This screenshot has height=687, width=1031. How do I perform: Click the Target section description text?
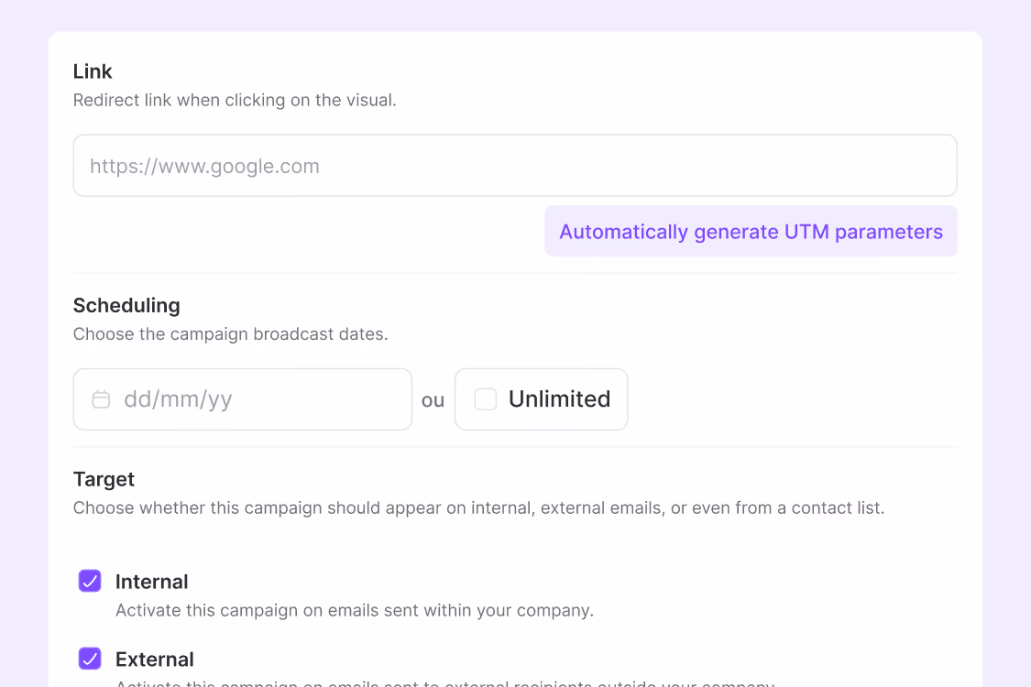pos(478,507)
